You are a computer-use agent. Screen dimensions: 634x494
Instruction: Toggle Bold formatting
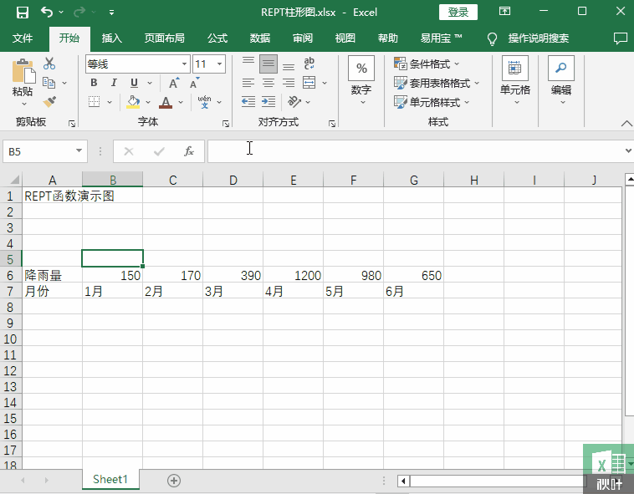tap(94, 83)
